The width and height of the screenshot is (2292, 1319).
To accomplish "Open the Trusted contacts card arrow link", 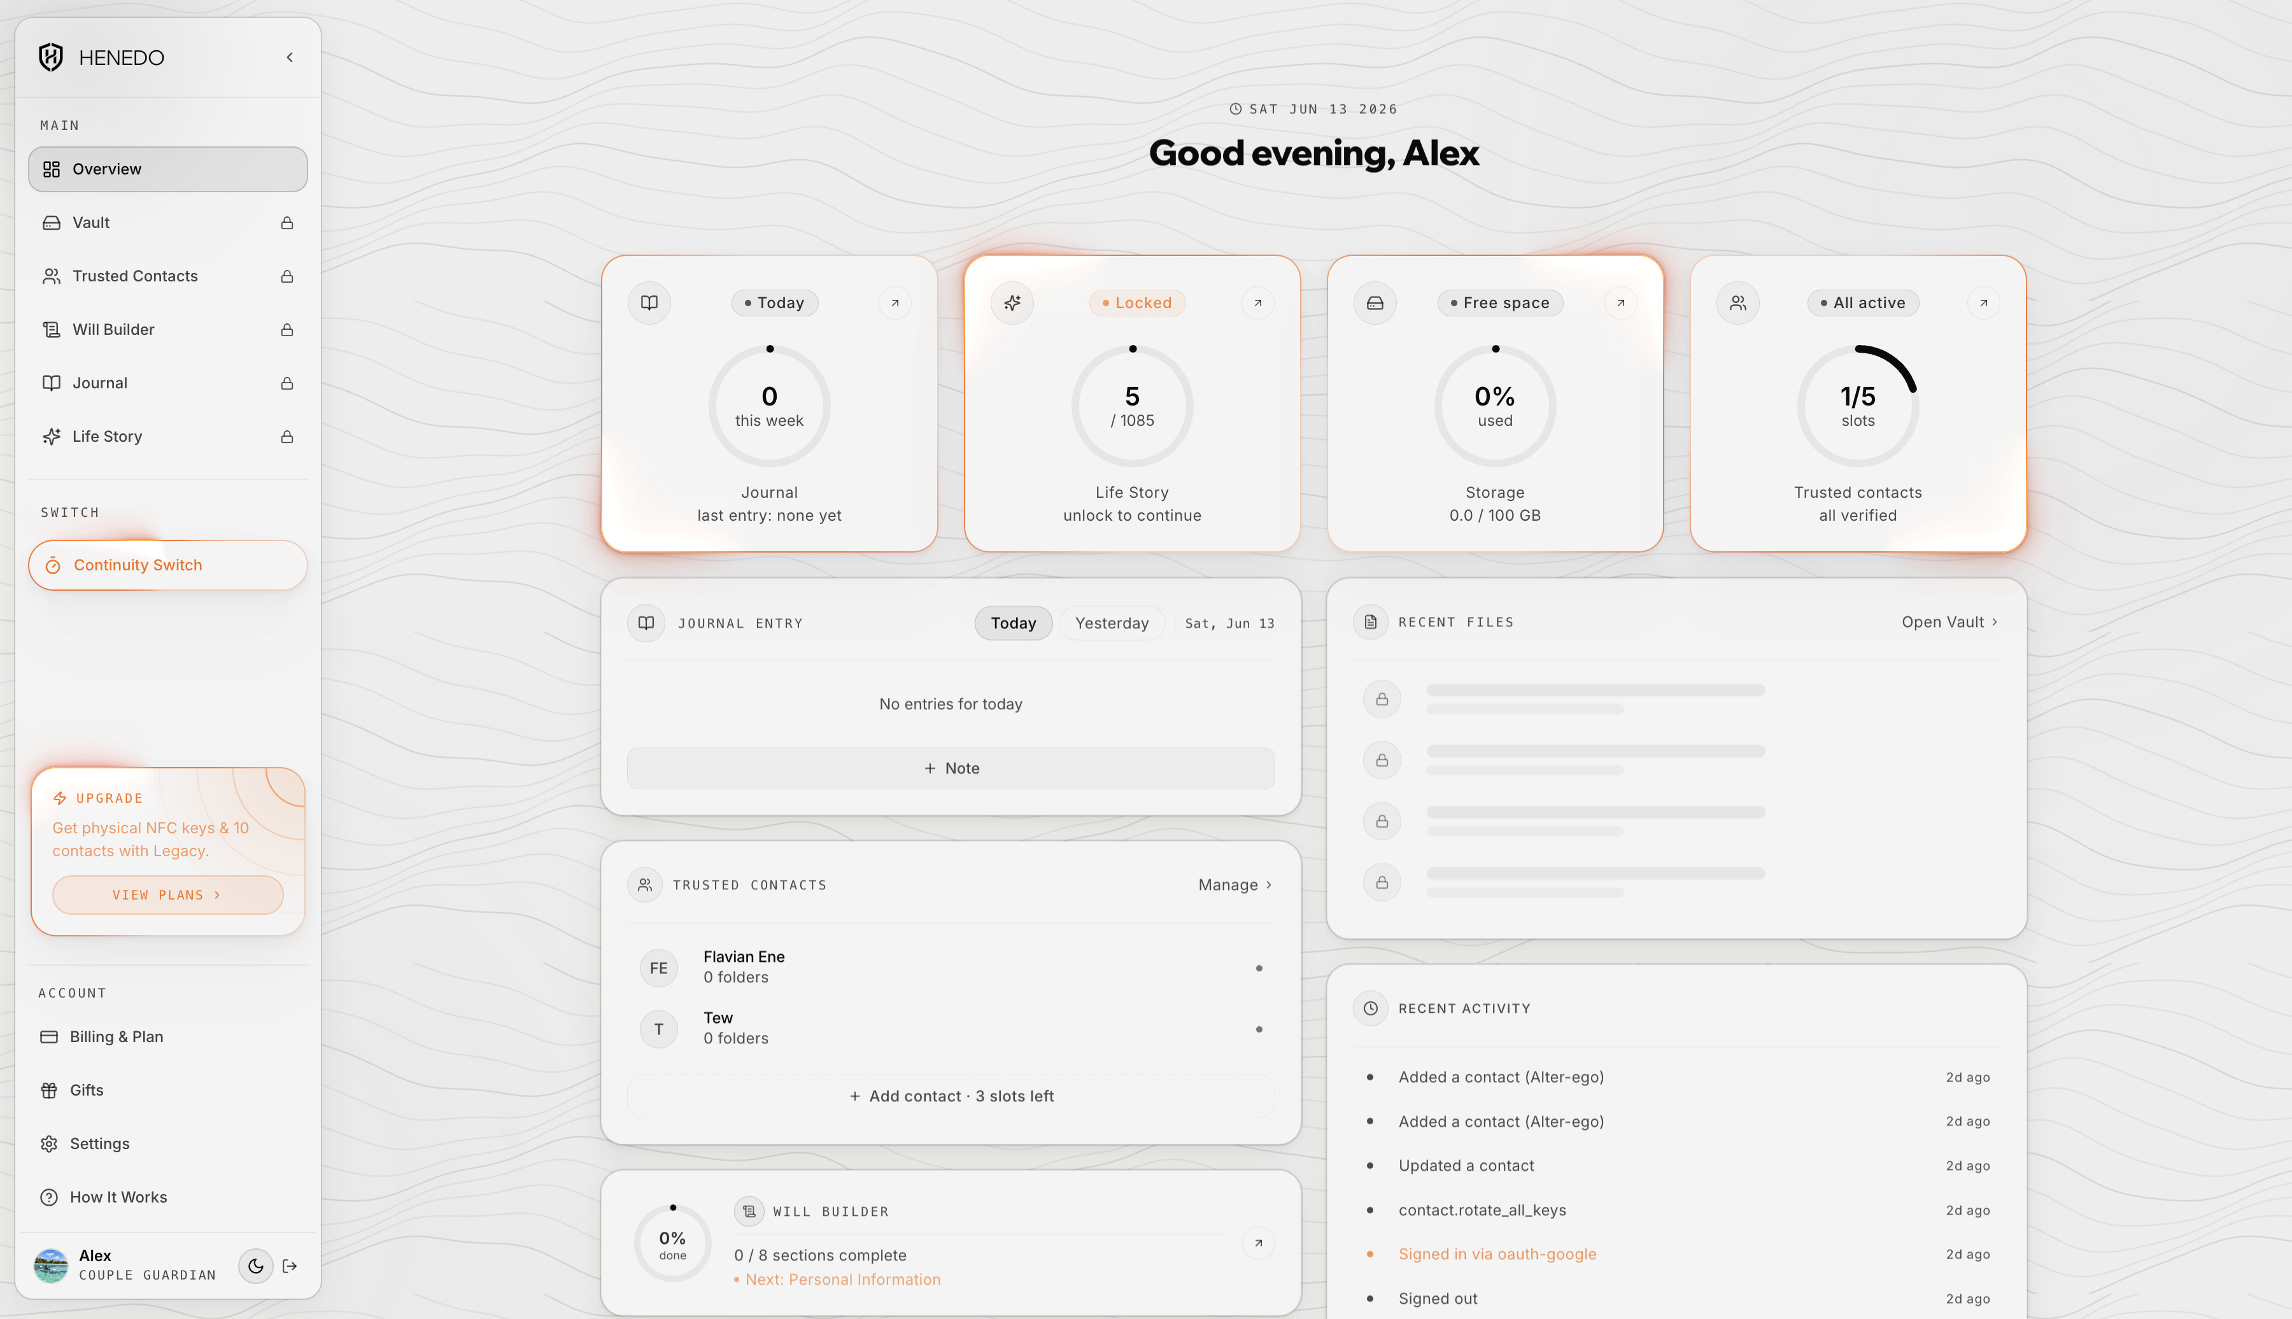I will point(1983,304).
